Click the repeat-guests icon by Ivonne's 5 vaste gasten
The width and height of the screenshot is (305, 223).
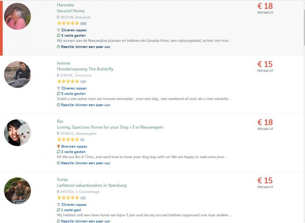[59, 94]
